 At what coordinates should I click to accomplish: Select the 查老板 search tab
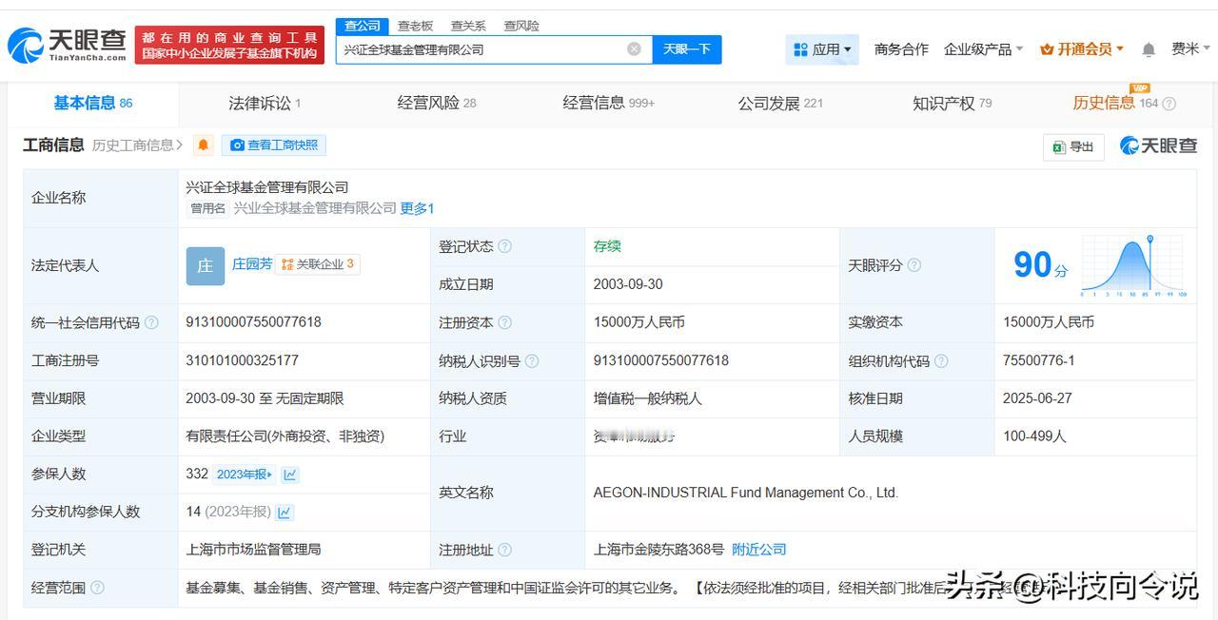click(x=415, y=26)
